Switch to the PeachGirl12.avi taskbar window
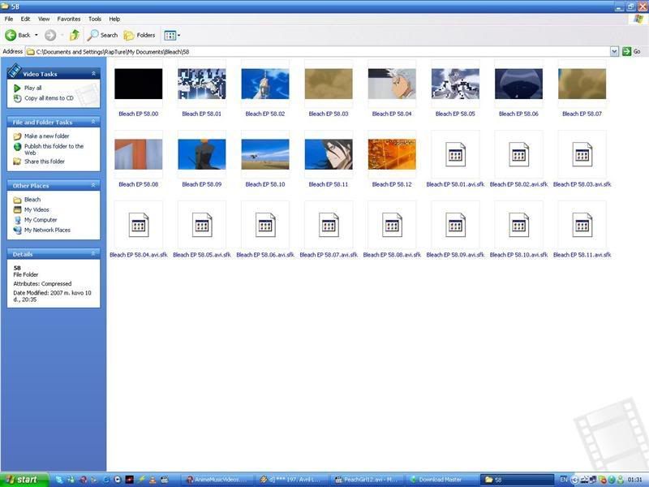649x487 pixels. [x=365, y=480]
